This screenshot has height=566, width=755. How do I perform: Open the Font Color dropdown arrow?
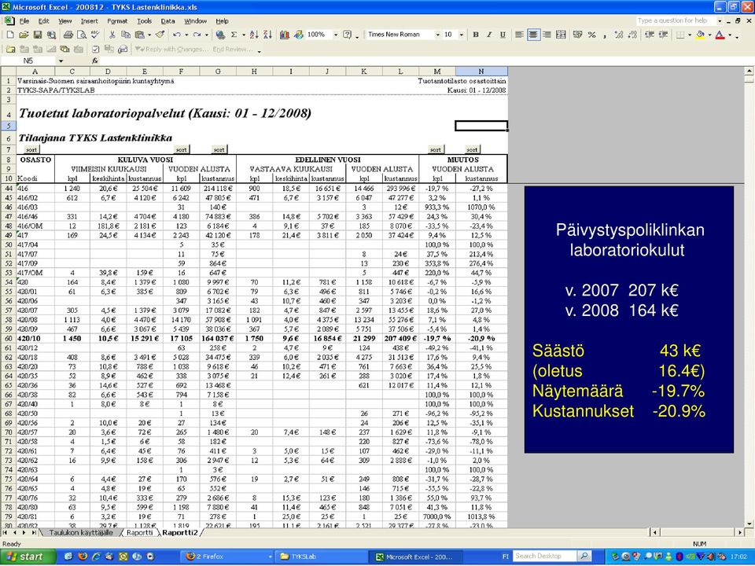[730, 35]
